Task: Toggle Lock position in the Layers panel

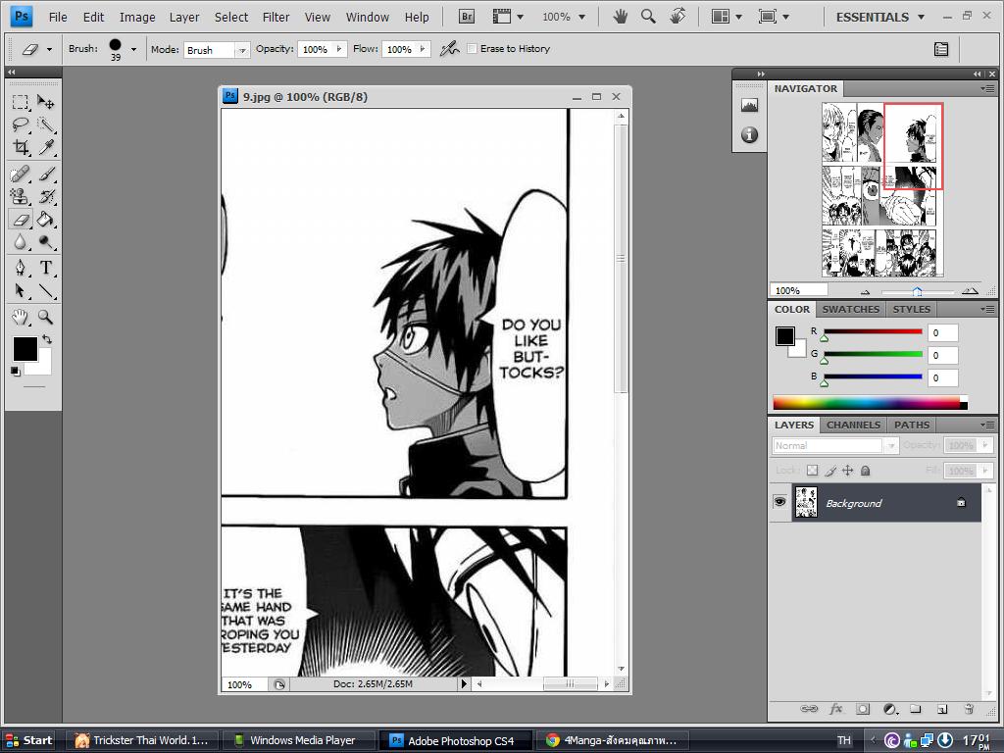Action: click(x=848, y=471)
